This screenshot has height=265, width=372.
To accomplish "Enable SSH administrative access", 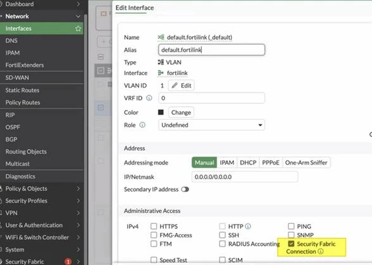I will (x=222, y=235).
